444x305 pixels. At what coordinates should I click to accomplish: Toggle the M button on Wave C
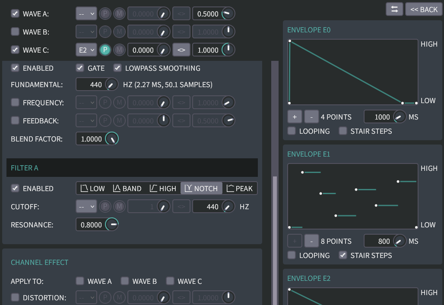(119, 50)
